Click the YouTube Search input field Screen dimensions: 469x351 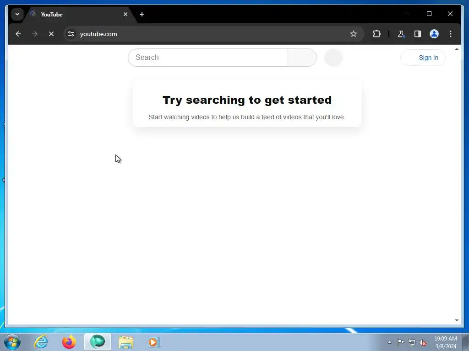coord(208,57)
